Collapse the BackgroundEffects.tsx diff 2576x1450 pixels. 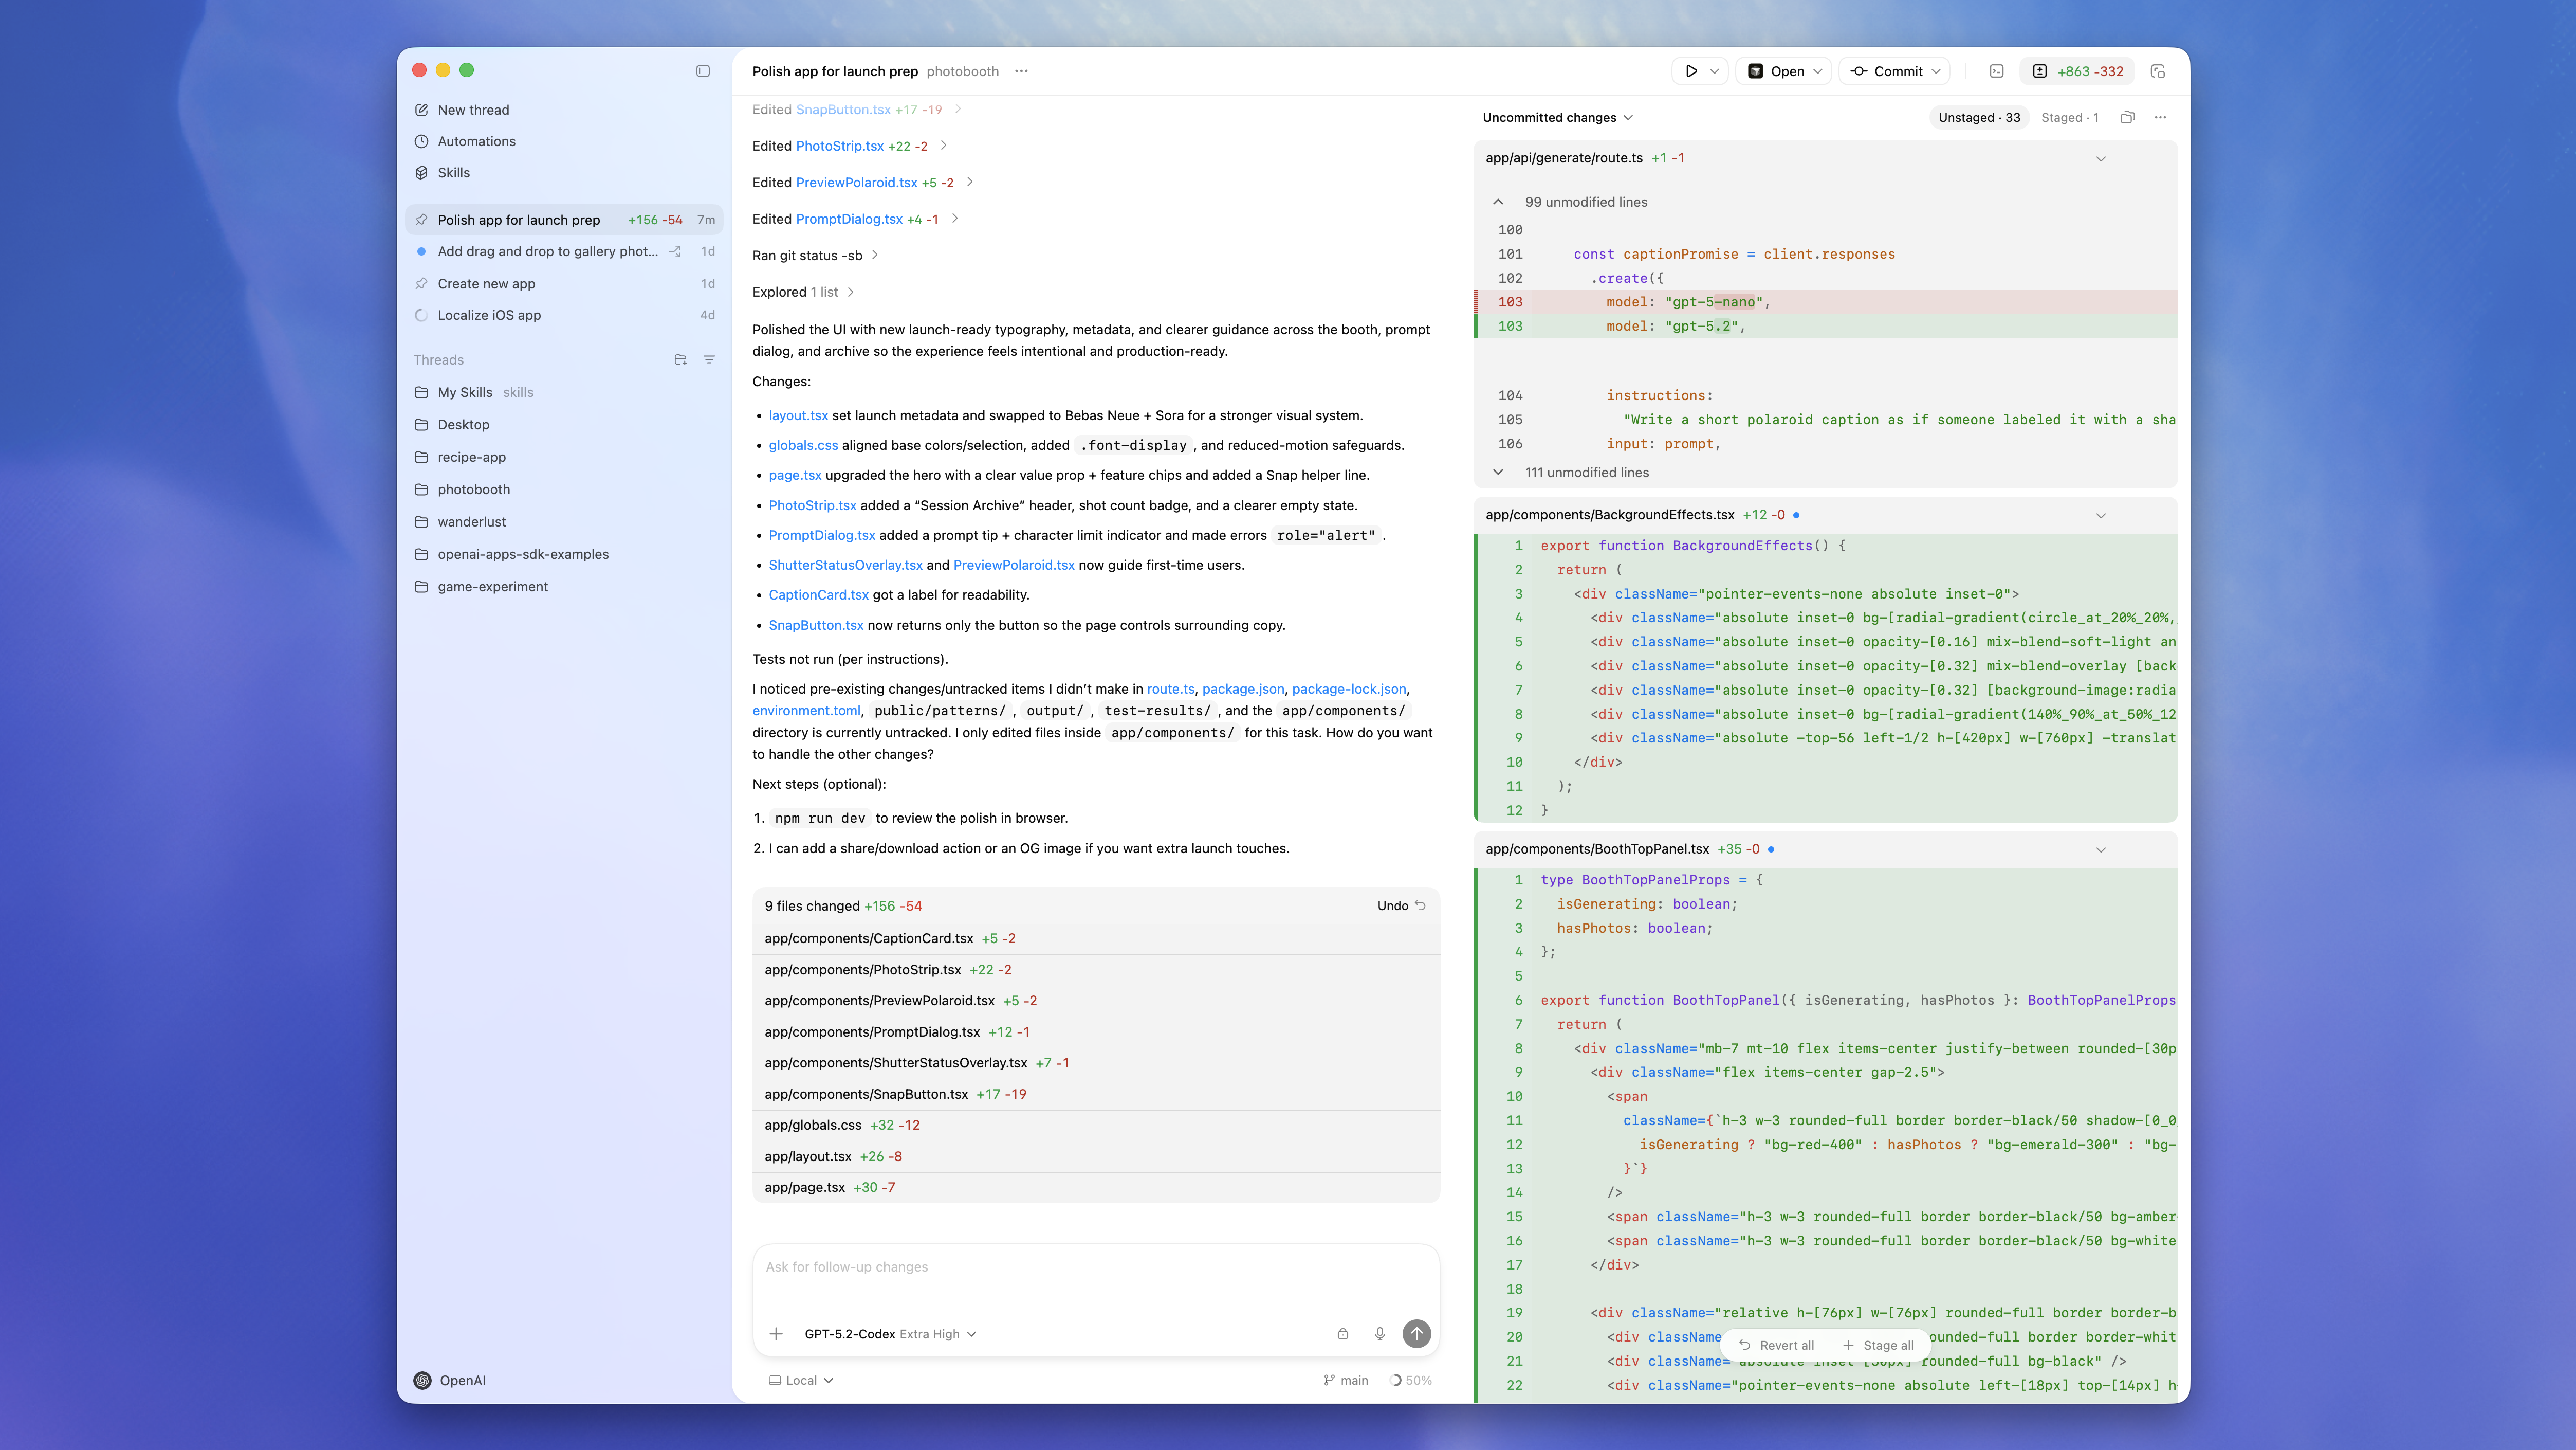2100,515
